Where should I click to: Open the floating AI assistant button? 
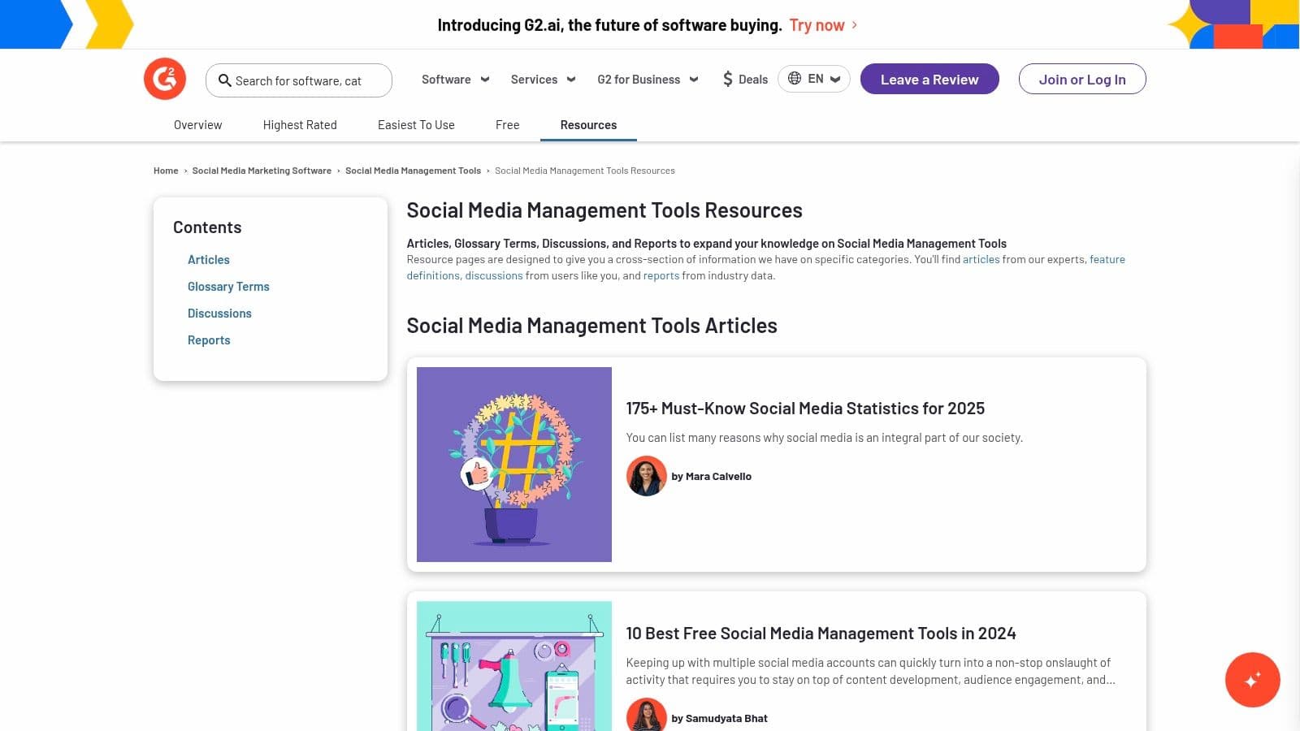pos(1252,680)
